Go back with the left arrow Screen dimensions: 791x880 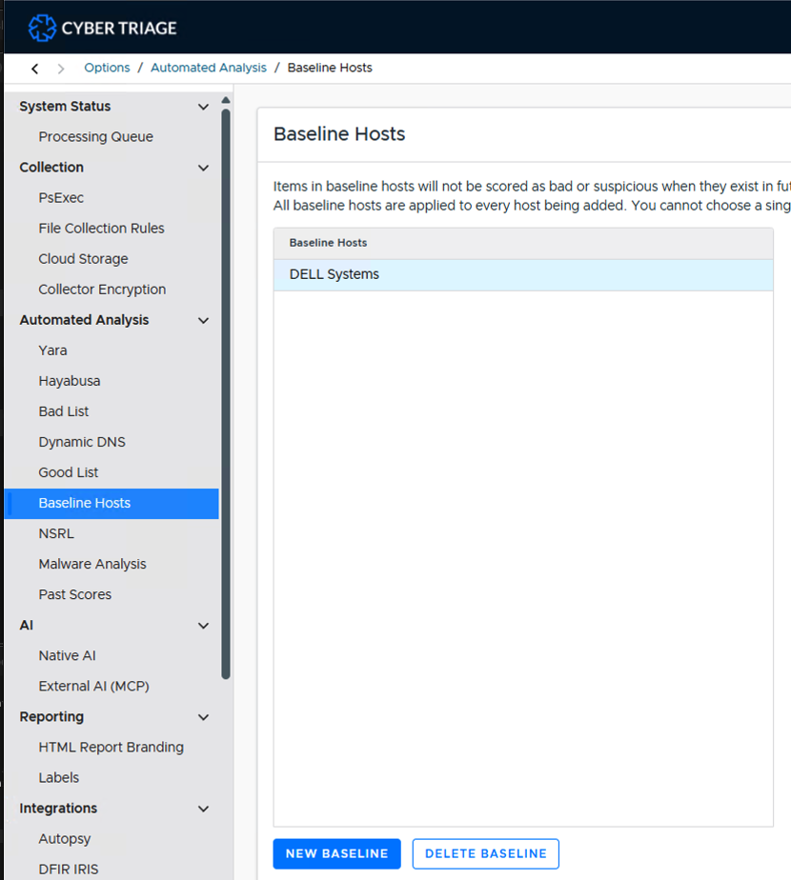click(35, 69)
